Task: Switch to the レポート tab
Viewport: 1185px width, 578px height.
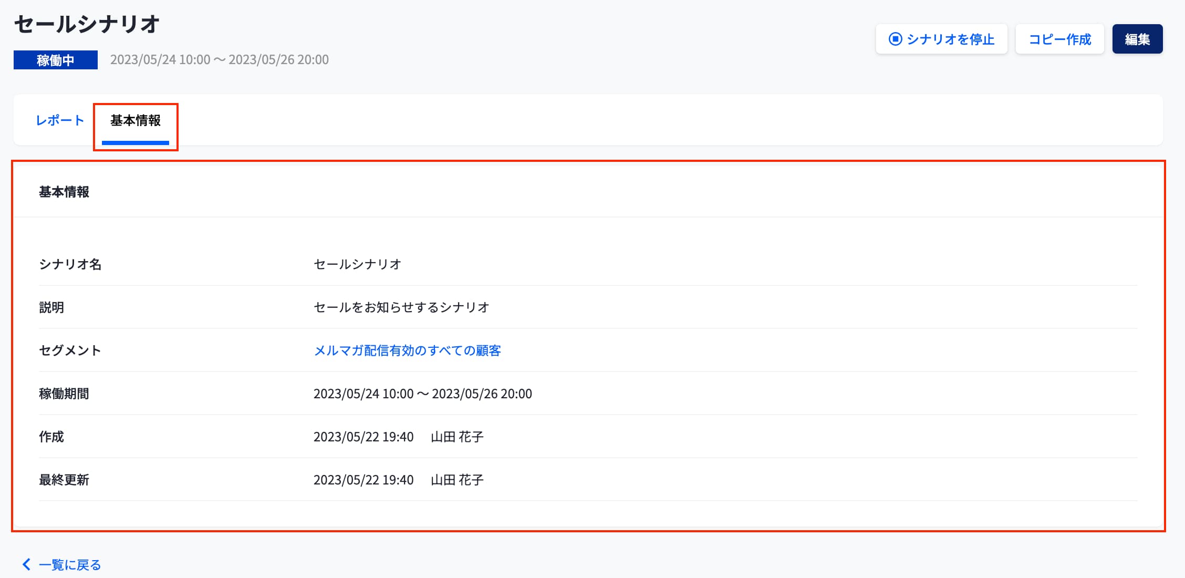Action: [x=60, y=120]
